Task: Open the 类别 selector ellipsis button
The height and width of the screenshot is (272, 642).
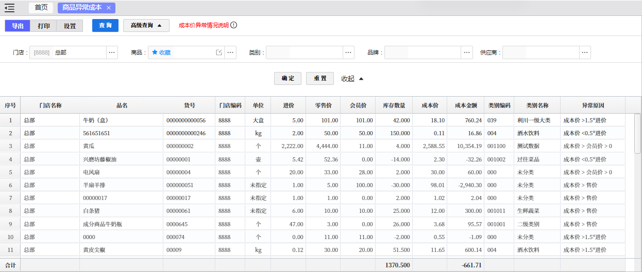Action: (x=349, y=52)
